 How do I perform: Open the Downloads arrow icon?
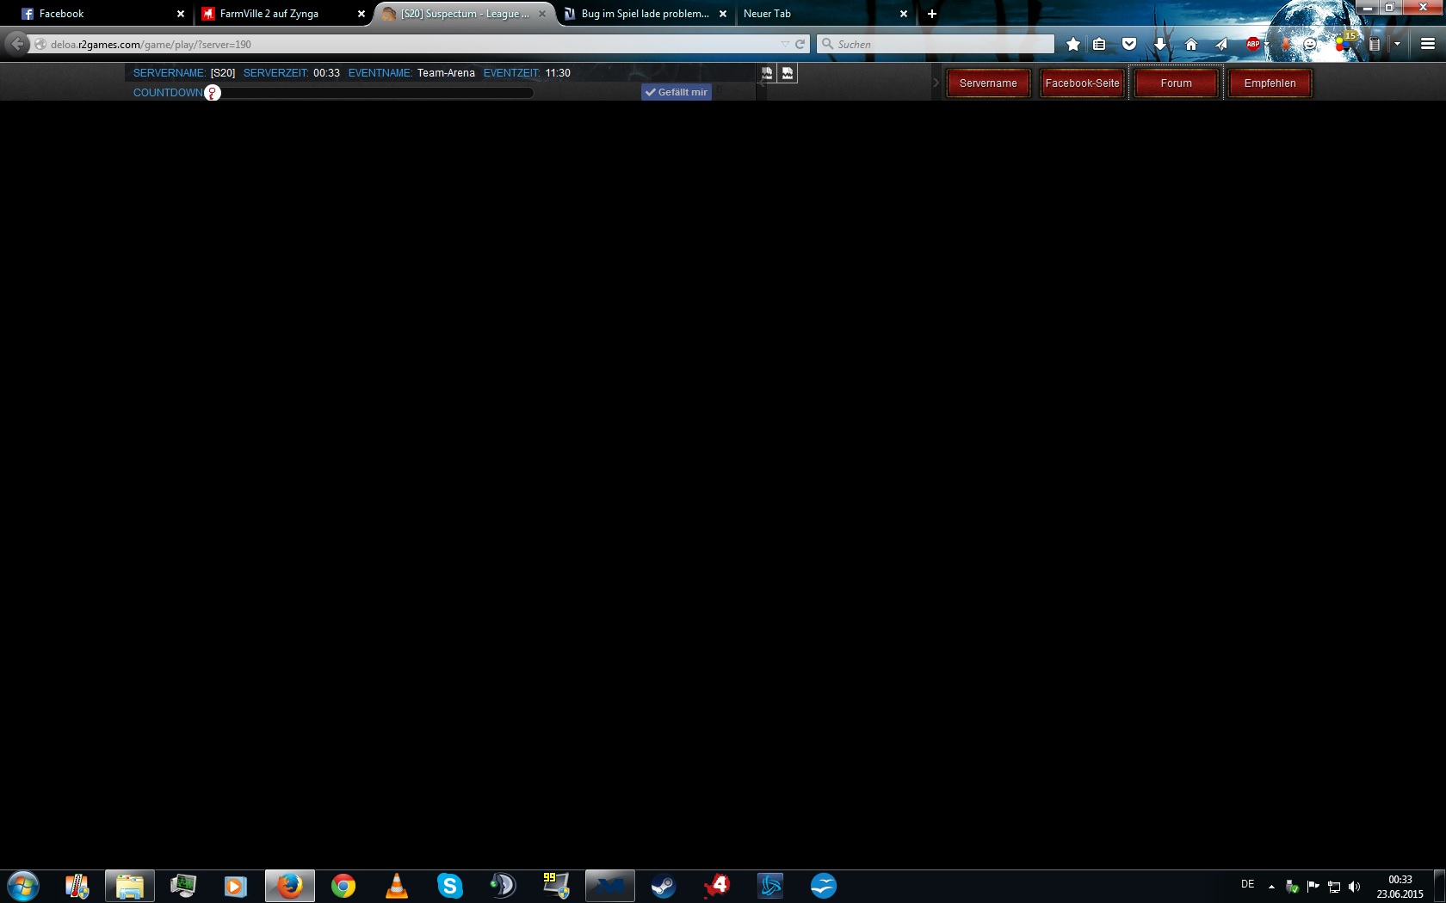(x=1160, y=44)
